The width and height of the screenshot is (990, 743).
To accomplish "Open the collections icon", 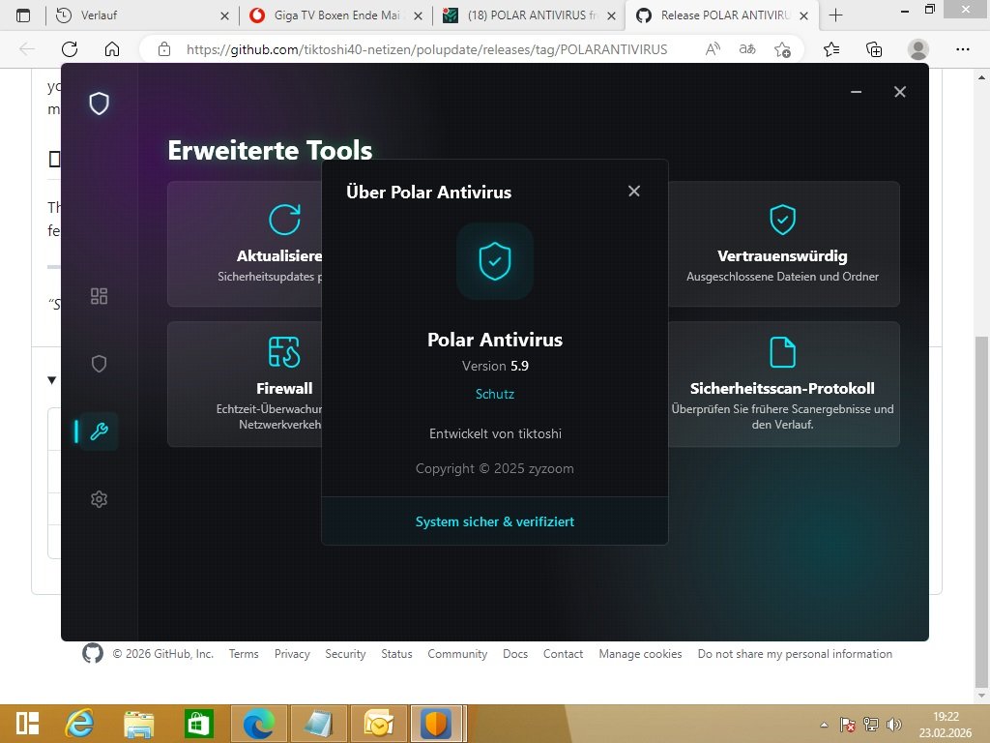I will tap(874, 49).
